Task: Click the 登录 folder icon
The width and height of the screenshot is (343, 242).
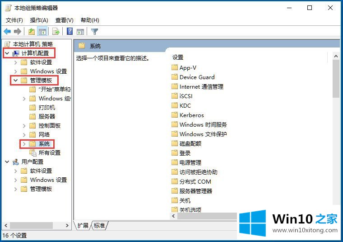Action: coord(175,153)
